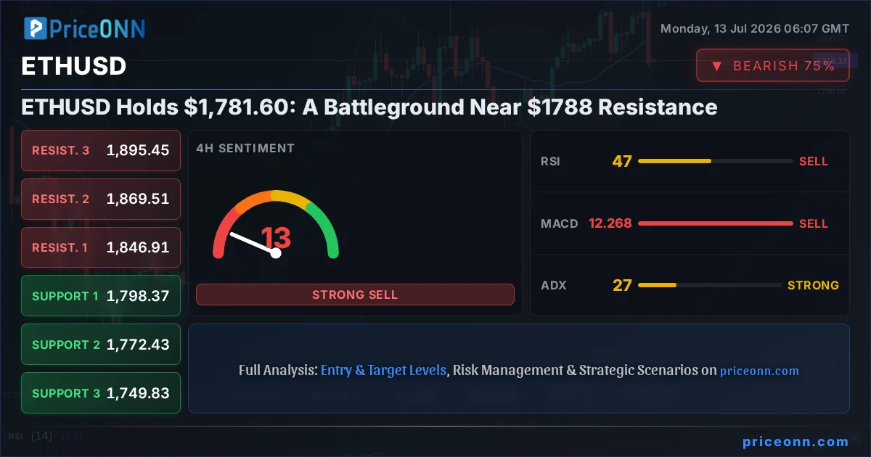Viewport: 871px width, 457px height.
Task: Click the MACD value 12.268
Action: (x=610, y=223)
